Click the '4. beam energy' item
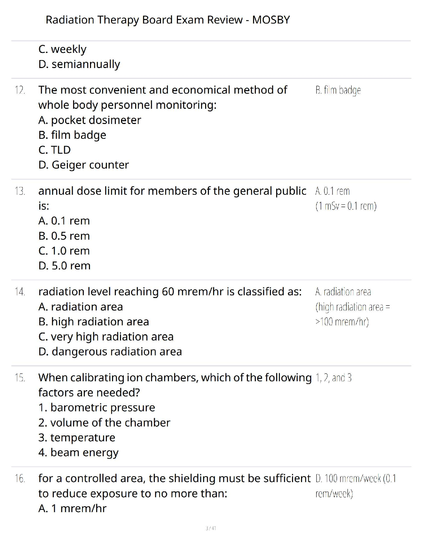The height and width of the screenshot is (547, 422). 79,452
